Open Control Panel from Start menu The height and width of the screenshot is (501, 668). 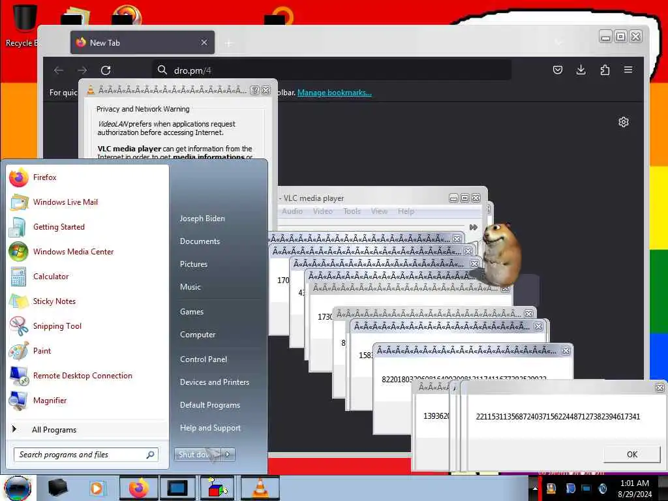(204, 359)
